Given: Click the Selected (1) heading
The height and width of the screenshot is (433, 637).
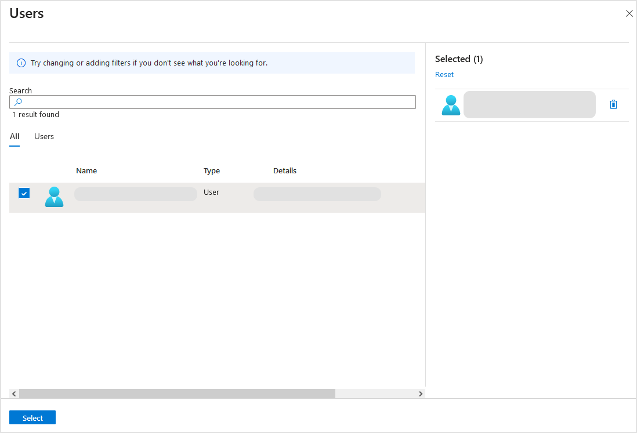Looking at the screenshot, I should (x=459, y=59).
